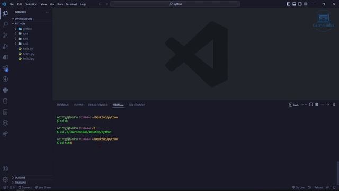This screenshot has height=191, width=339.
Task: Open notifications bell in status bar
Action: coord(334,187)
